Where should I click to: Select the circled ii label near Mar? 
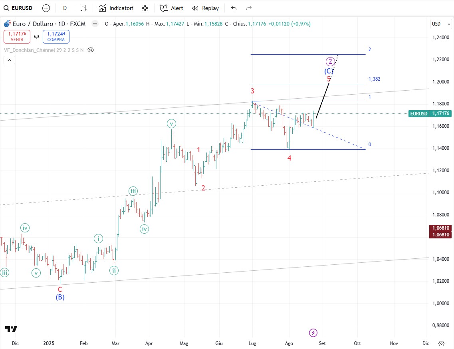click(114, 270)
